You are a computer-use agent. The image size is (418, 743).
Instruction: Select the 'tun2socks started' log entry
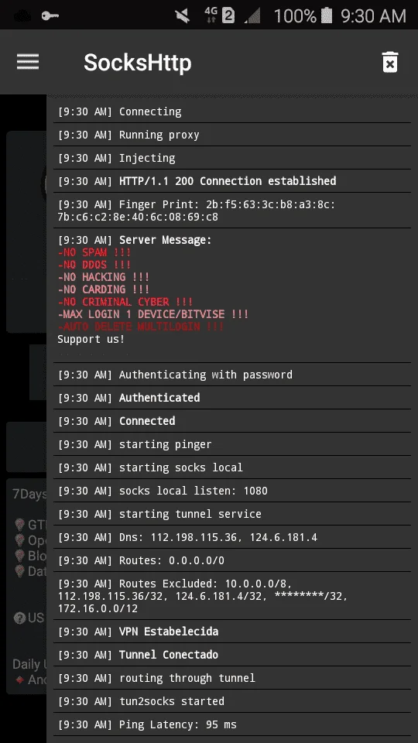231,701
